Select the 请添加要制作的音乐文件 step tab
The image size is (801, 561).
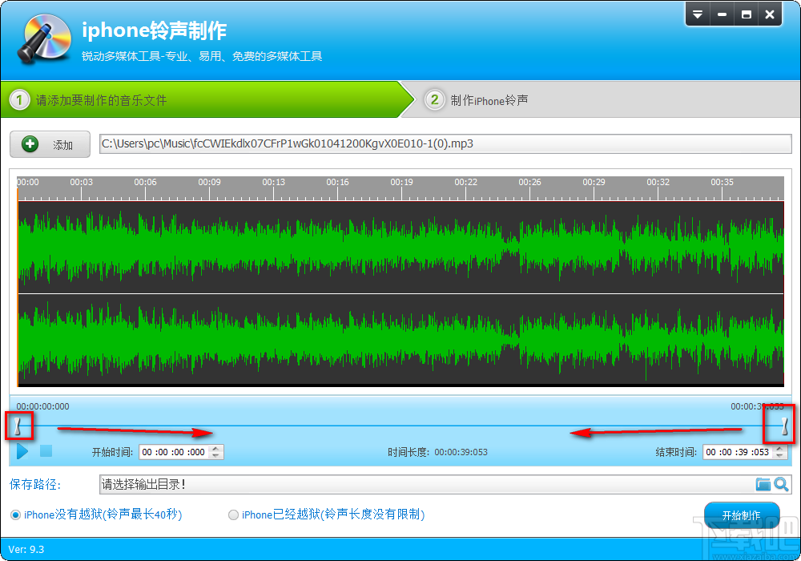(120, 99)
